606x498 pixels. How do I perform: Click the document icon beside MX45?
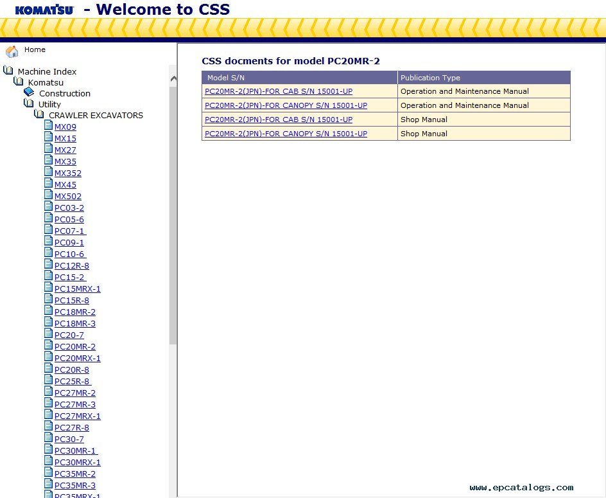(48, 183)
